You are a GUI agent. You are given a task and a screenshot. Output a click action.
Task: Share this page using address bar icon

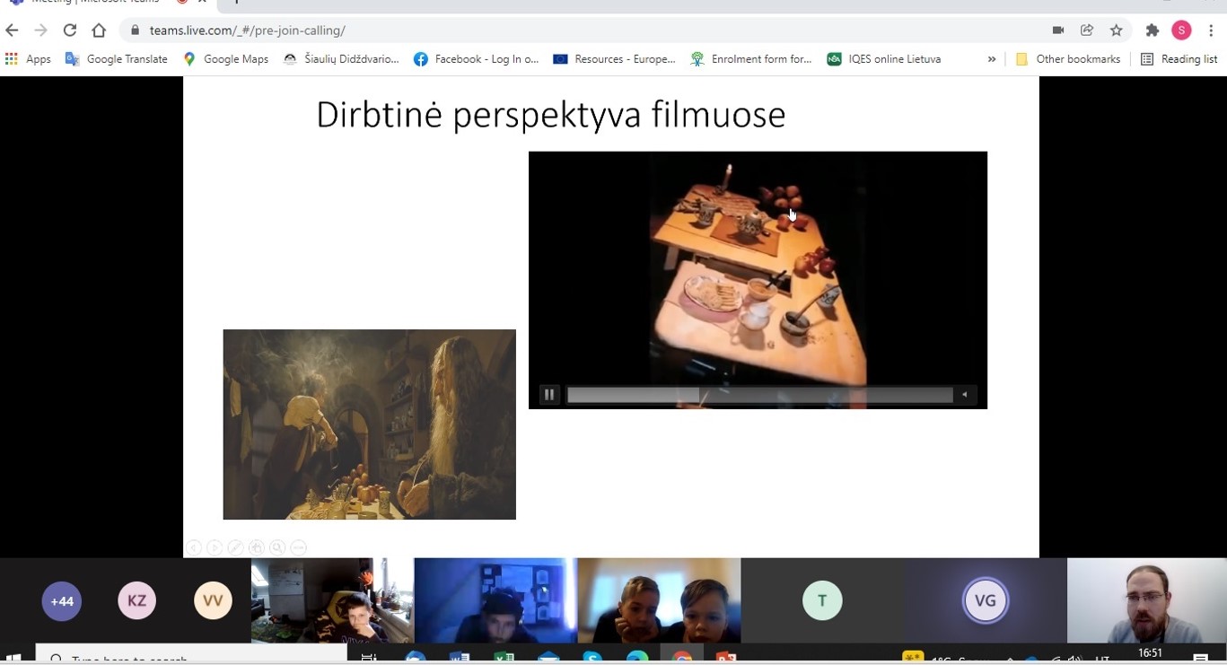pos(1087,31)
